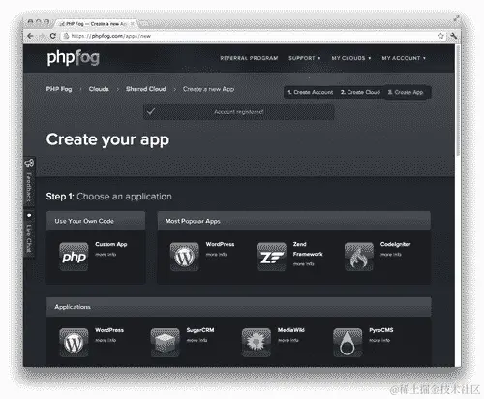484x399 pixels.
Task: Select the 2. Create Cloud step
Action: [x=360, y=92]
